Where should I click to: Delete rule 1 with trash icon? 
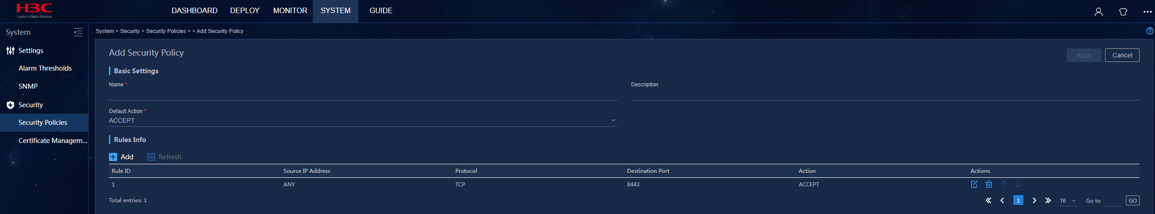click(x=989, y=184)
